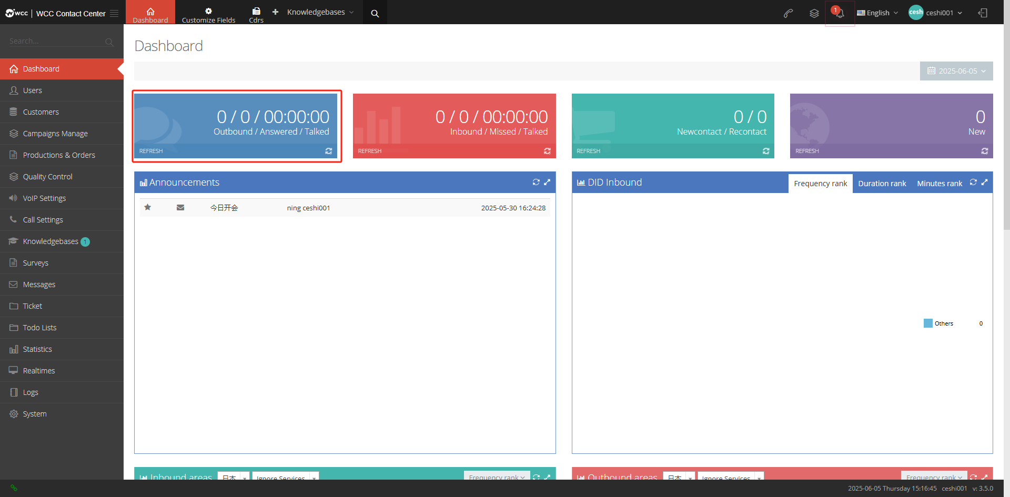This screenshot has height=497, width=1010.
Task: Open Quality Control in the sidebar
Action: (62, 177)
